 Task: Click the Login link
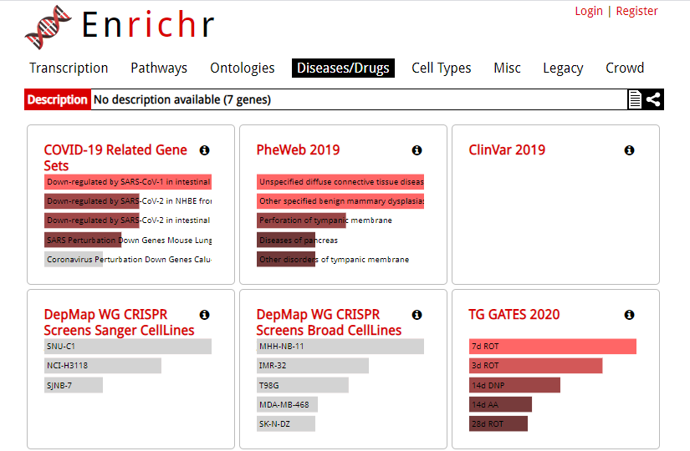589,11
